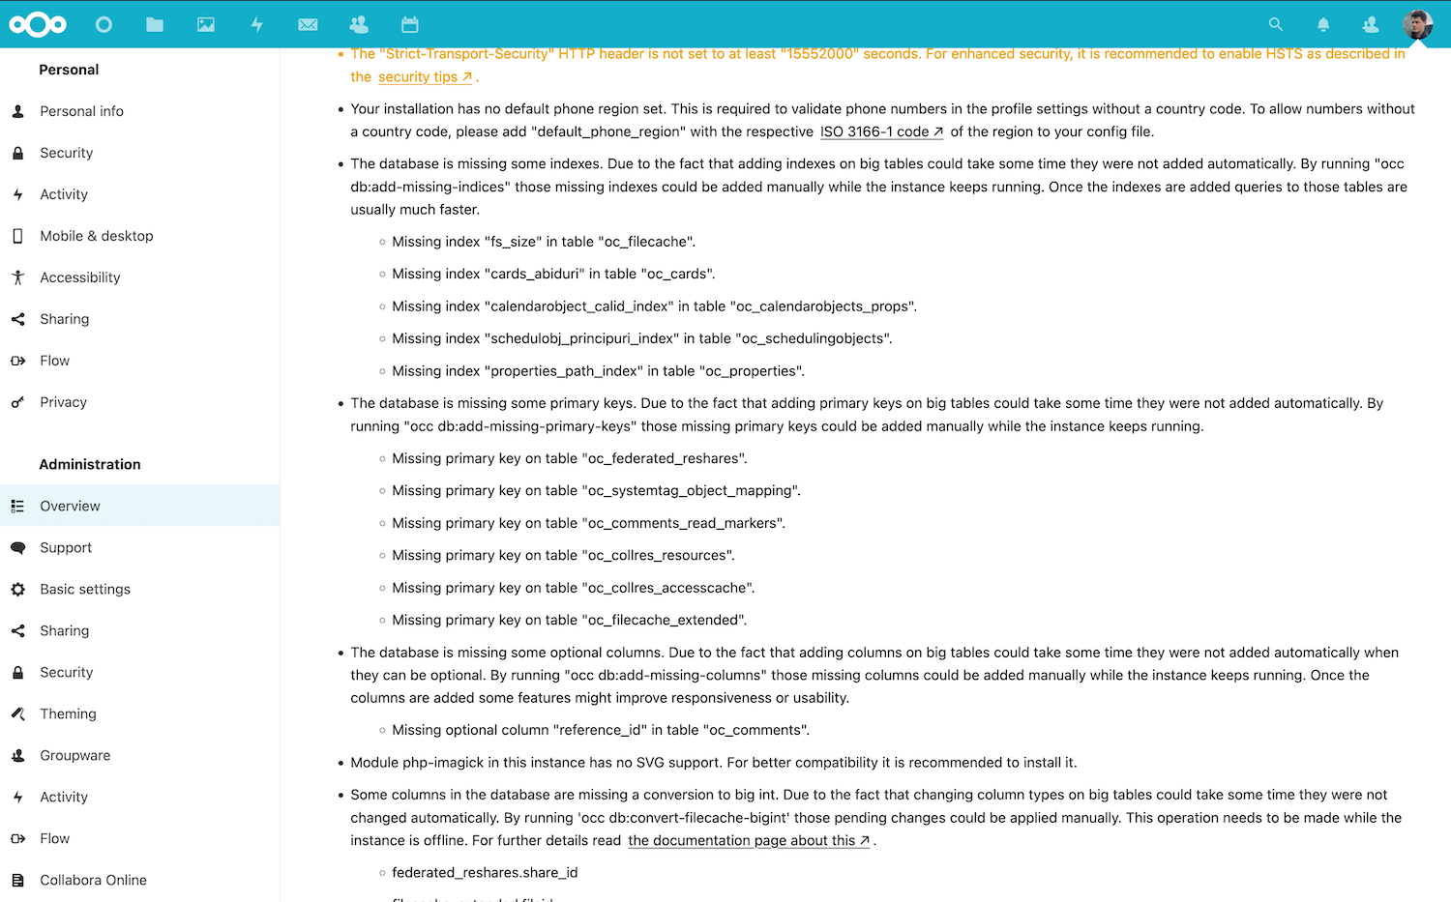Open the Dashboard app icon
The image size is (1451, 902).
tap(104, 24)
